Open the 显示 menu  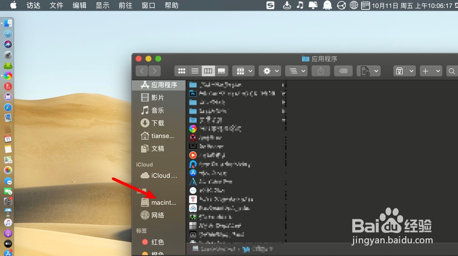[103, 5]
